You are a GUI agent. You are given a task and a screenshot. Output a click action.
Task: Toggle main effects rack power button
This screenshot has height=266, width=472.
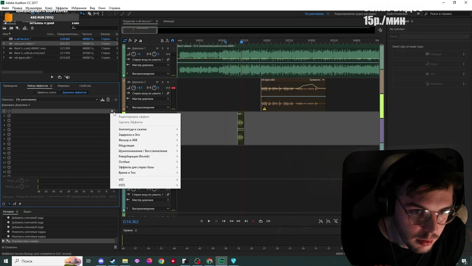(x=4, y=204)
